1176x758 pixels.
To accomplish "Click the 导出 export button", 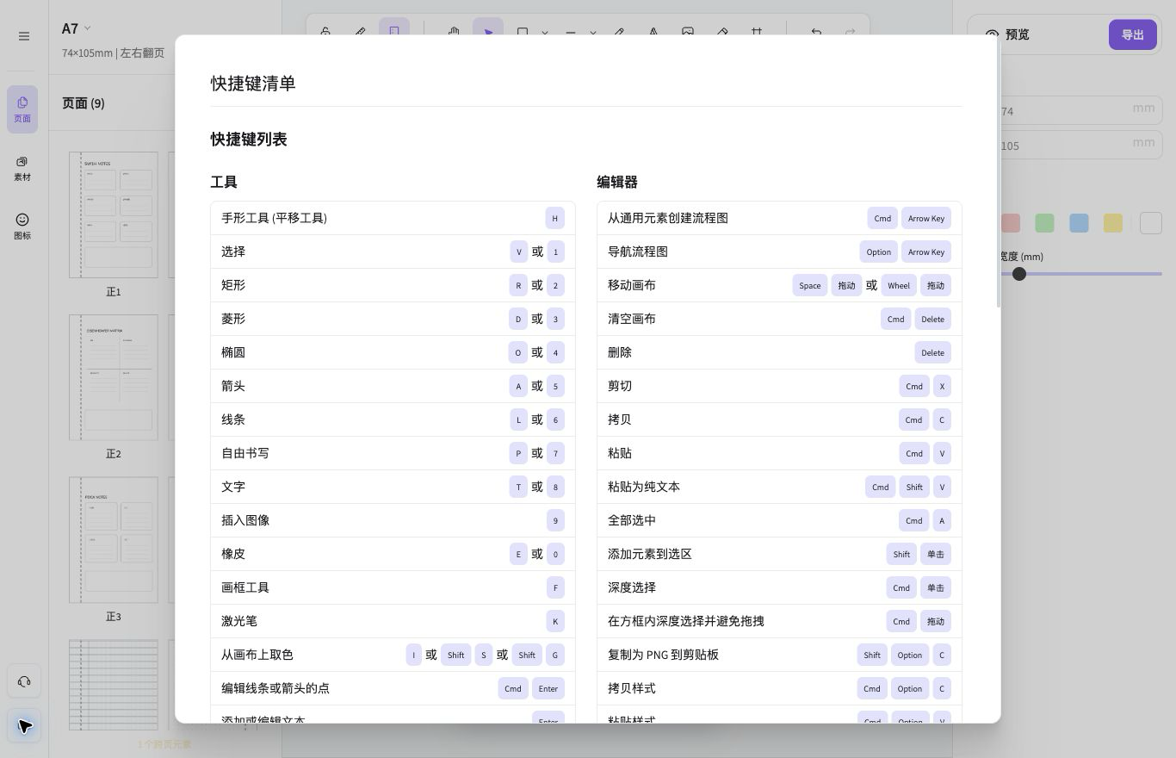I will [x=1133, y=34].
